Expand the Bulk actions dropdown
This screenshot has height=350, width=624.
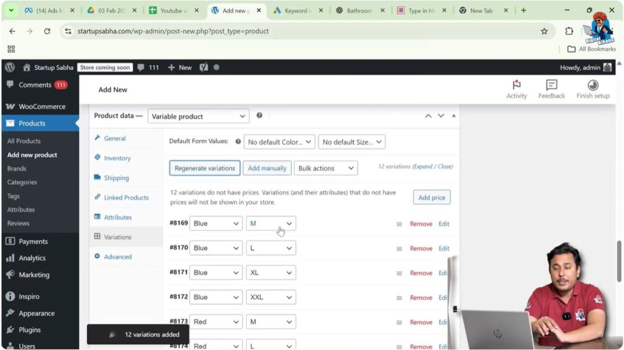pyautogui.click(x=325, y=168)
